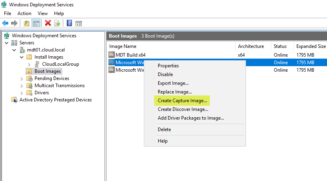327x181 pixels.
Task: Click Add Driver Packages to Image
Action: pyautogui.click(x=191, y=118)
